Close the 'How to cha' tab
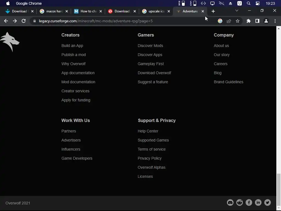Screen dimensions: 281x211 click(101, 11)
